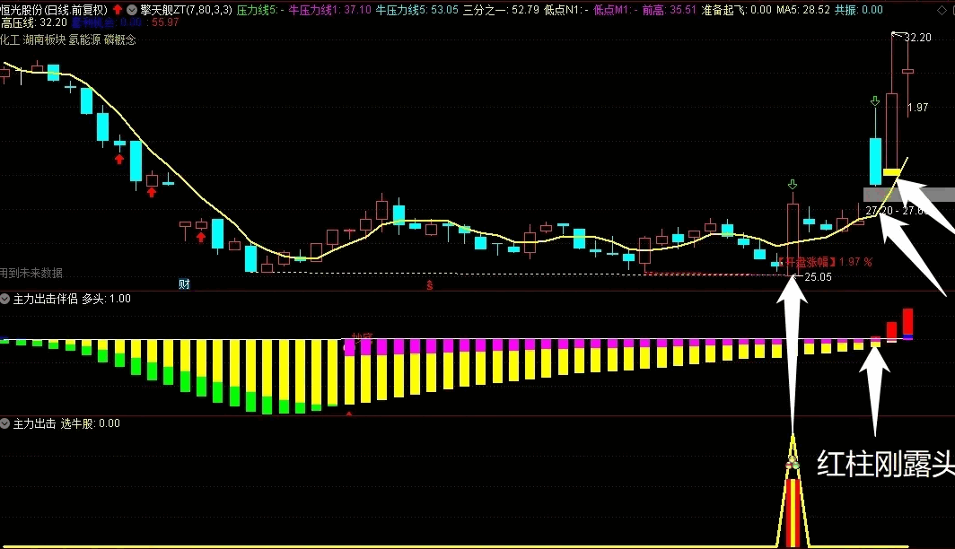Click the 主力出击 选牛股: 0.00 panel title
The width and height of the screenshot is (955, 549).
66,423
